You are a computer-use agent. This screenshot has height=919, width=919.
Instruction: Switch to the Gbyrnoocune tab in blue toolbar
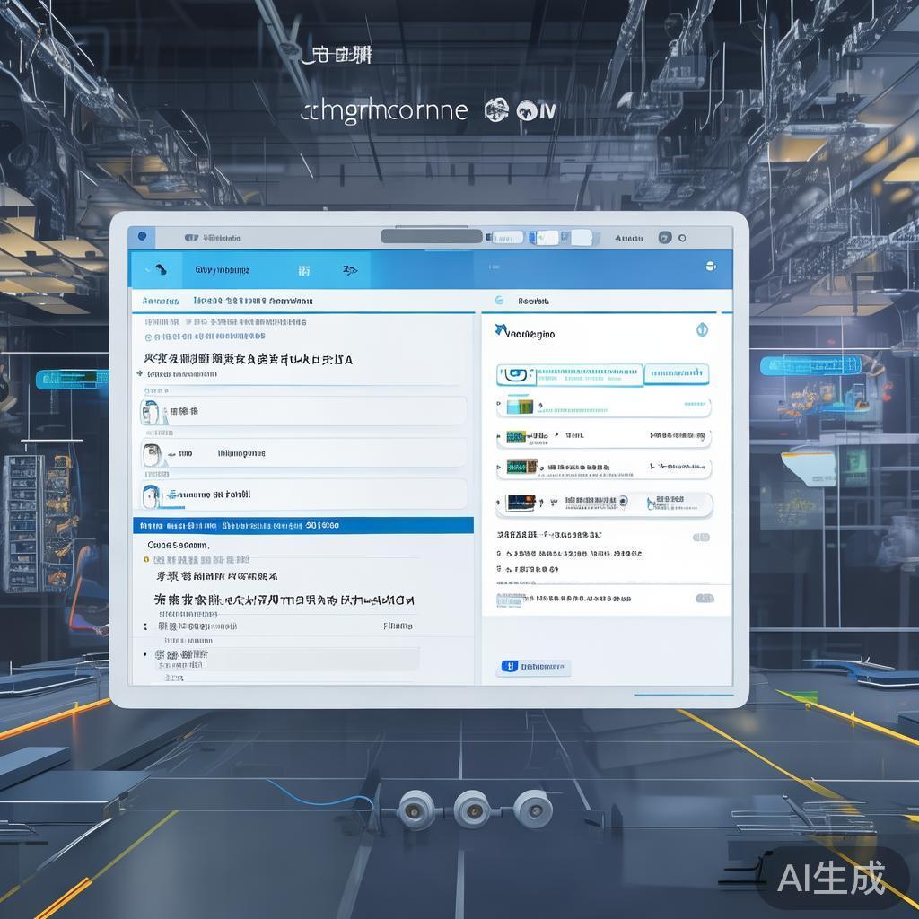222,269
